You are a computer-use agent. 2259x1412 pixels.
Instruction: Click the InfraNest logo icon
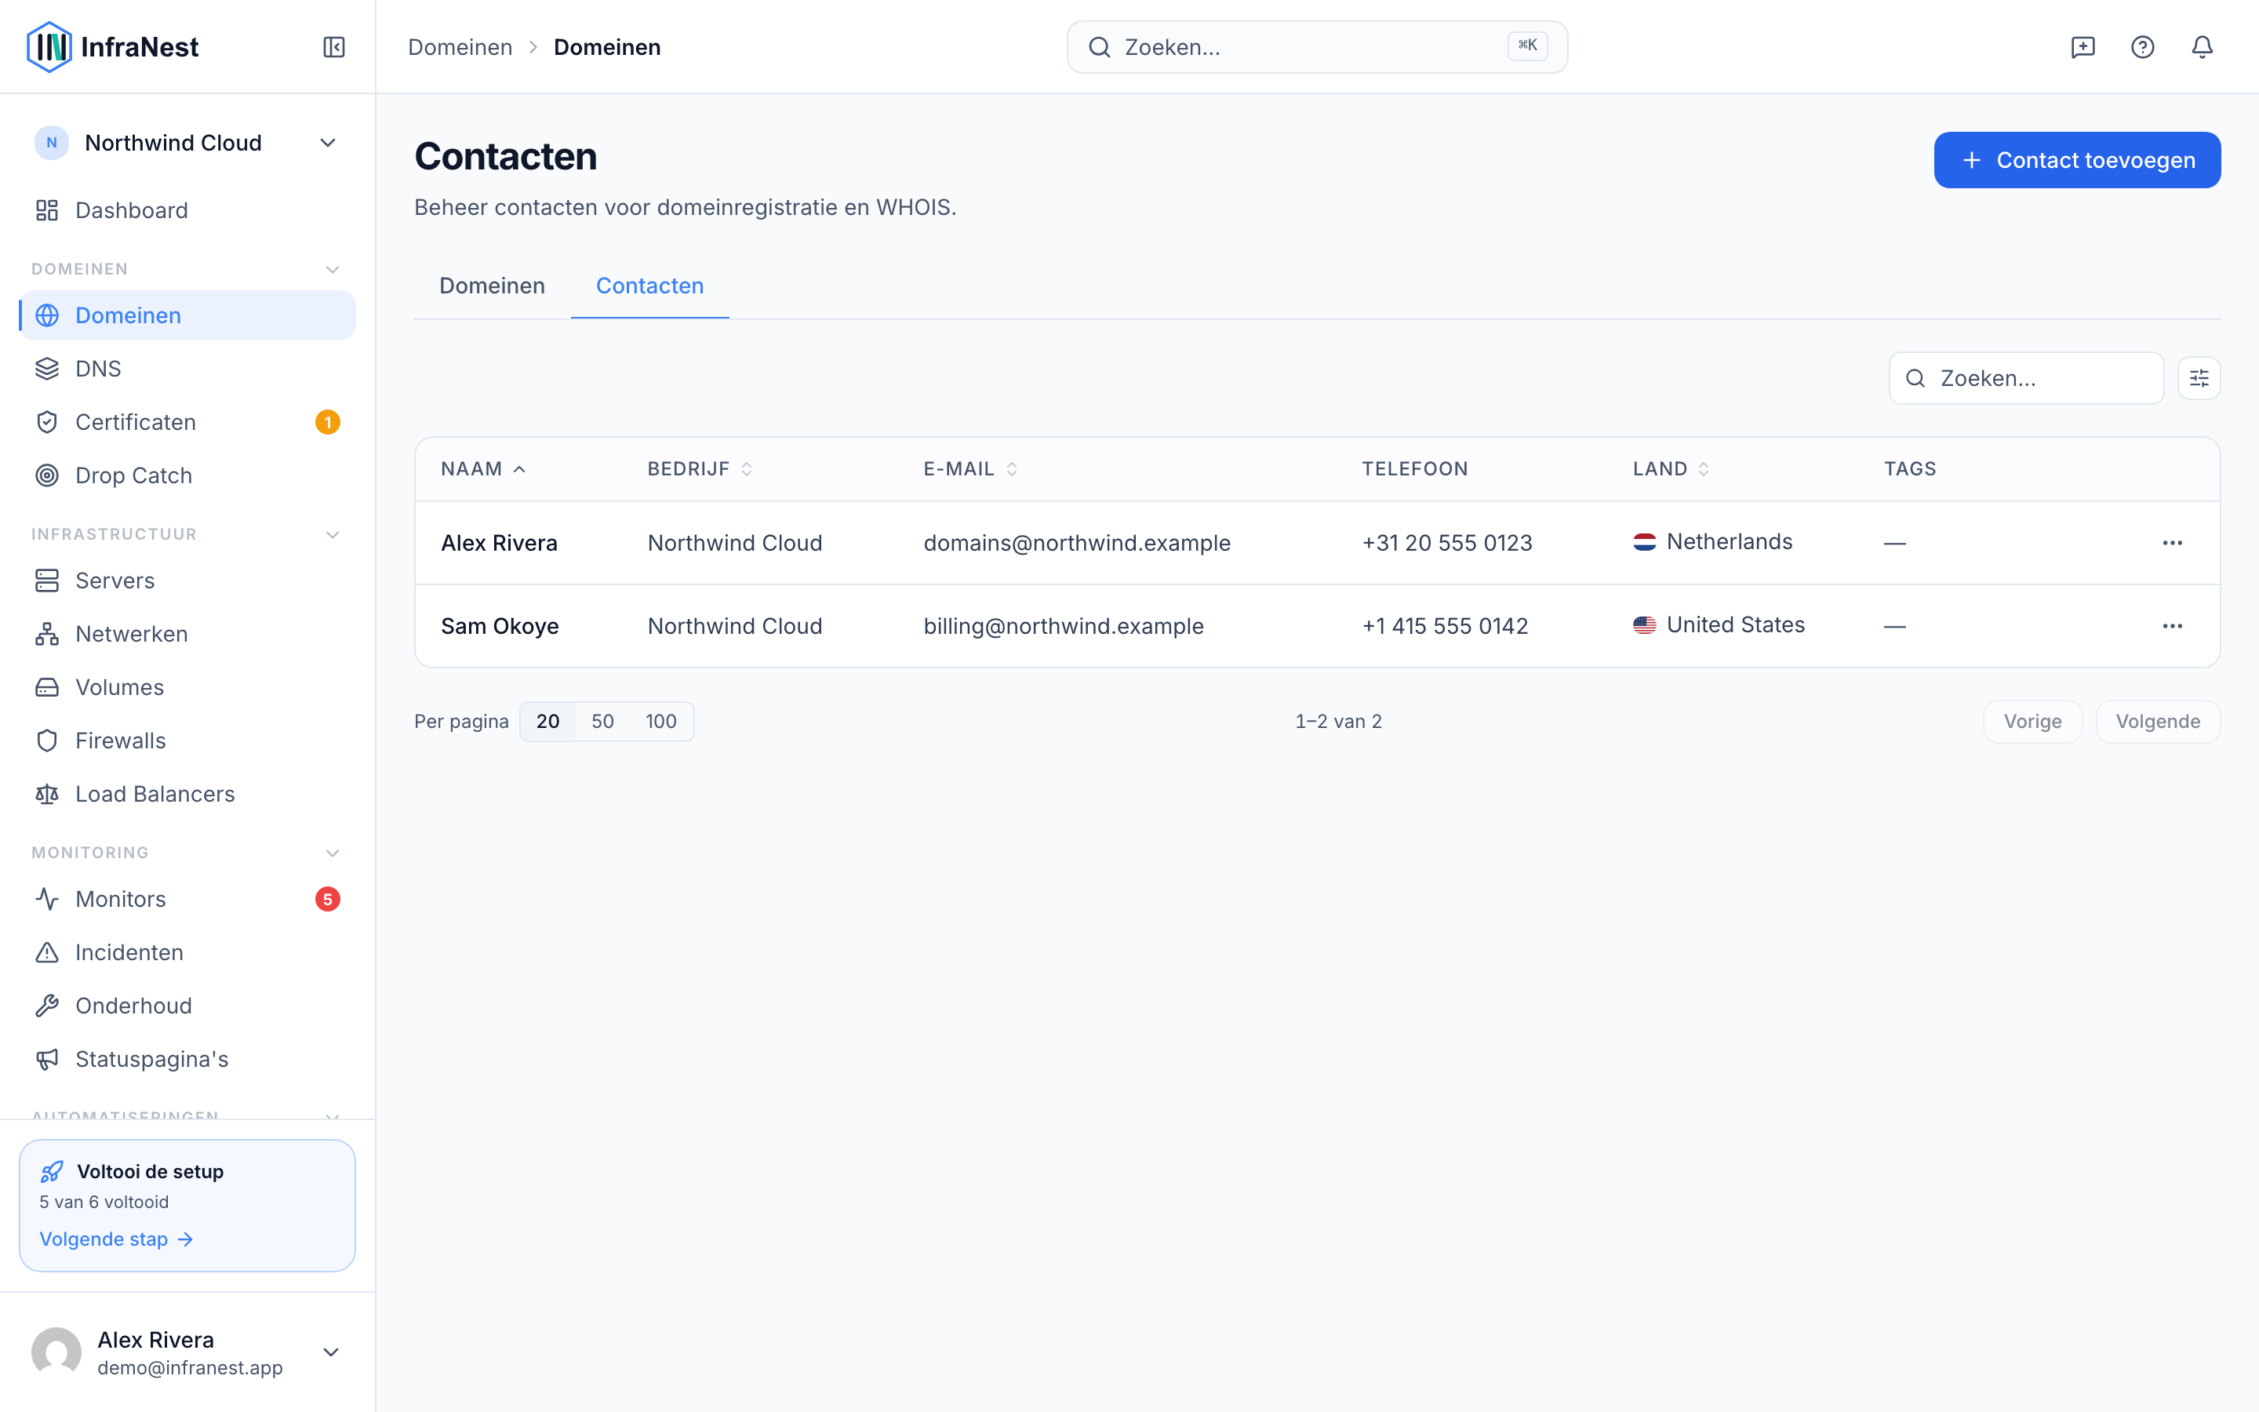point(49,47)
